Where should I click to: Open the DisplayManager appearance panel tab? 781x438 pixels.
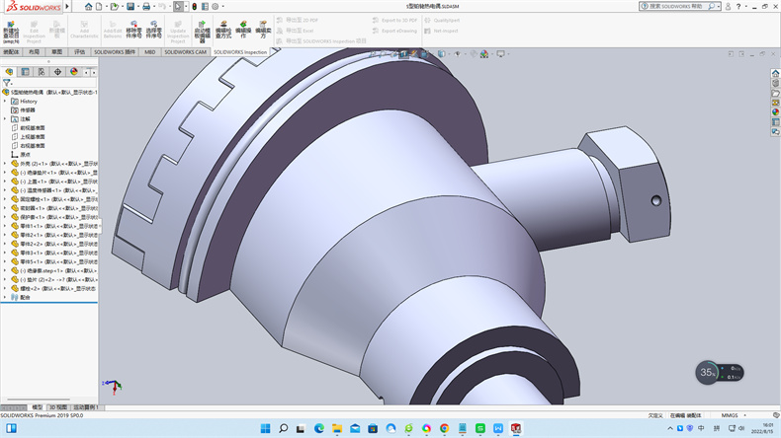73,72
